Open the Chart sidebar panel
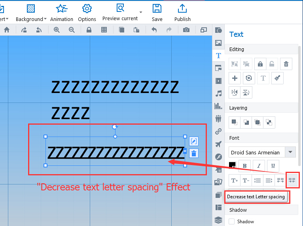 coord(218,106)
